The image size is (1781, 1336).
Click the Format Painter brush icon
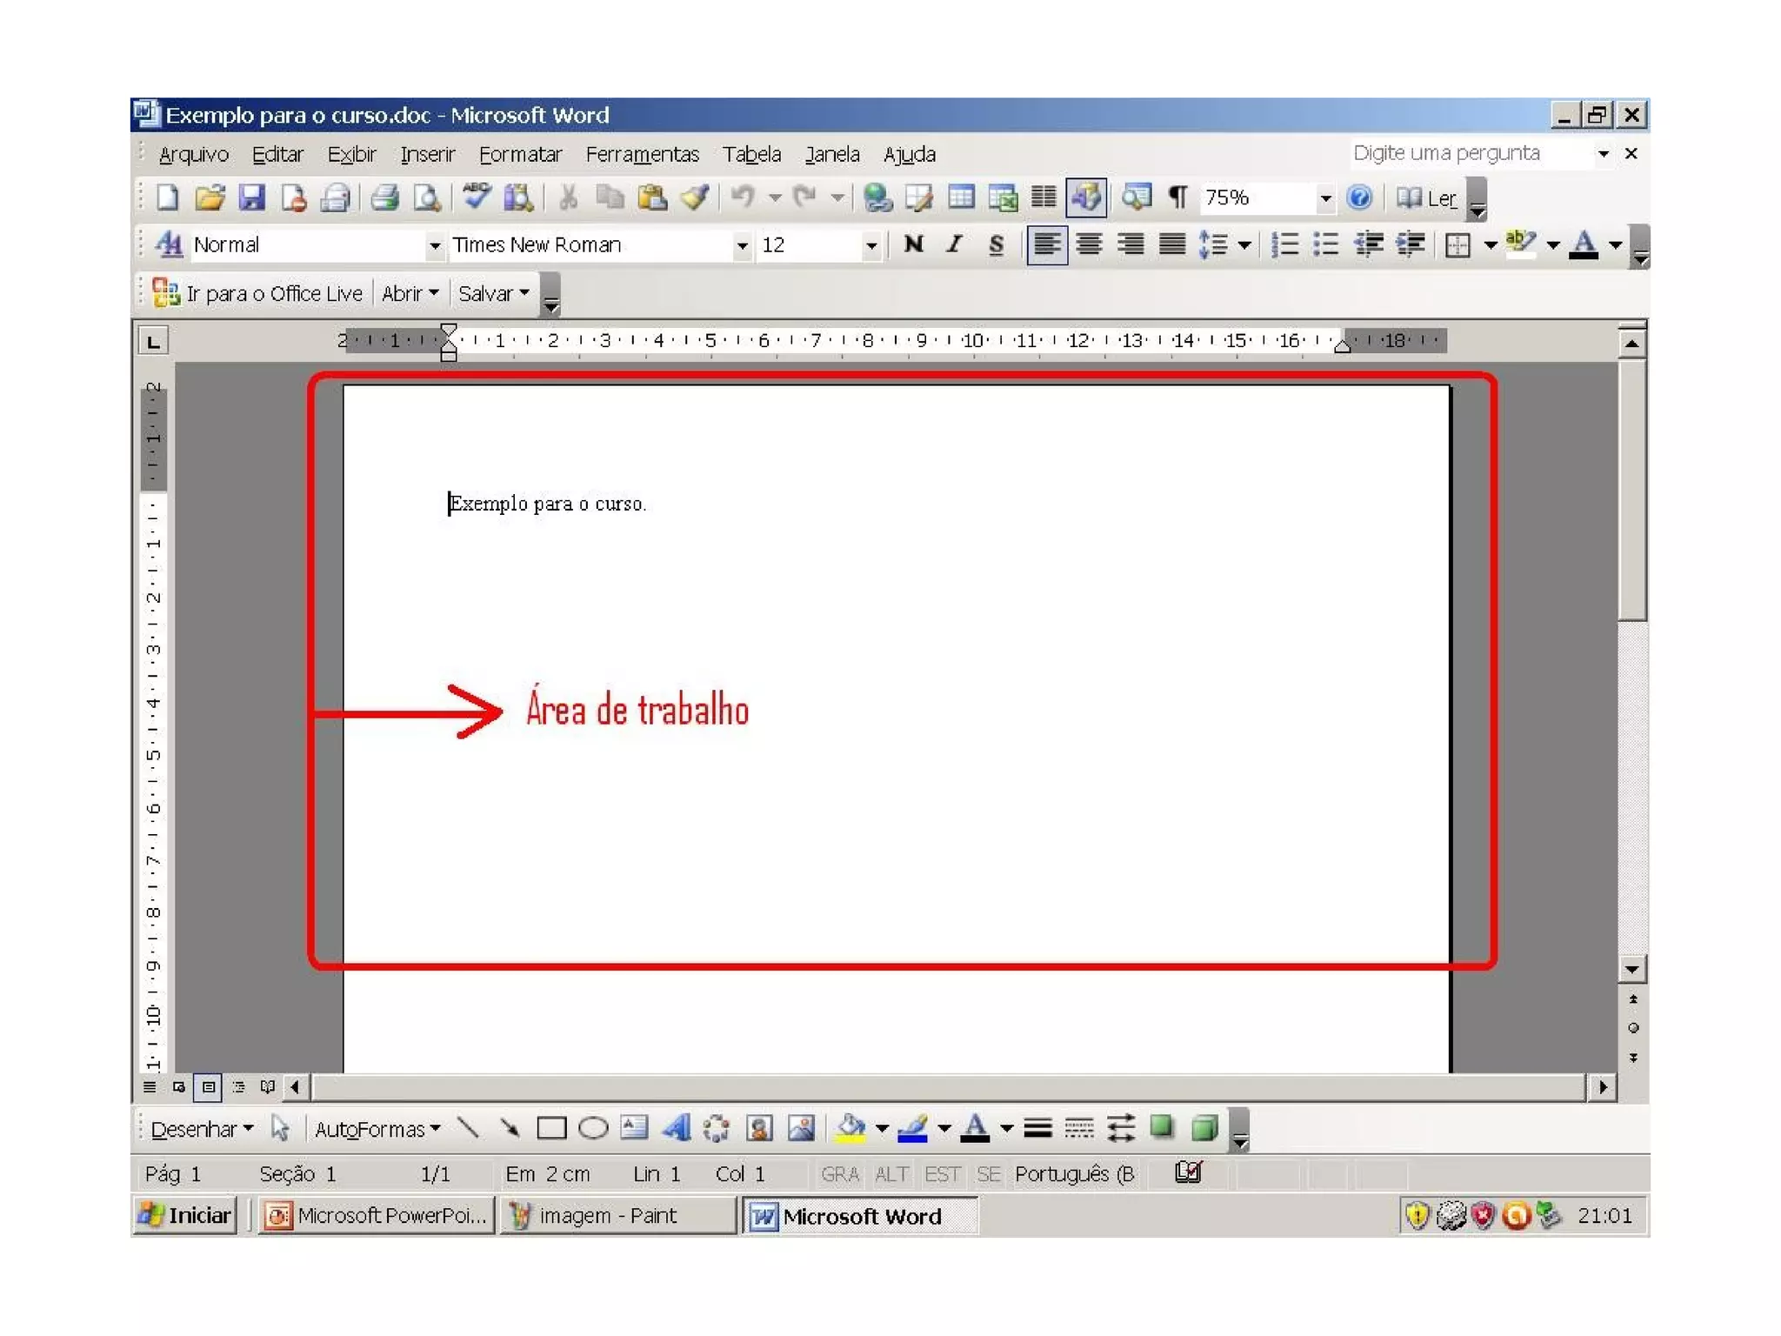pyautogui.click(x=695, y=198)
